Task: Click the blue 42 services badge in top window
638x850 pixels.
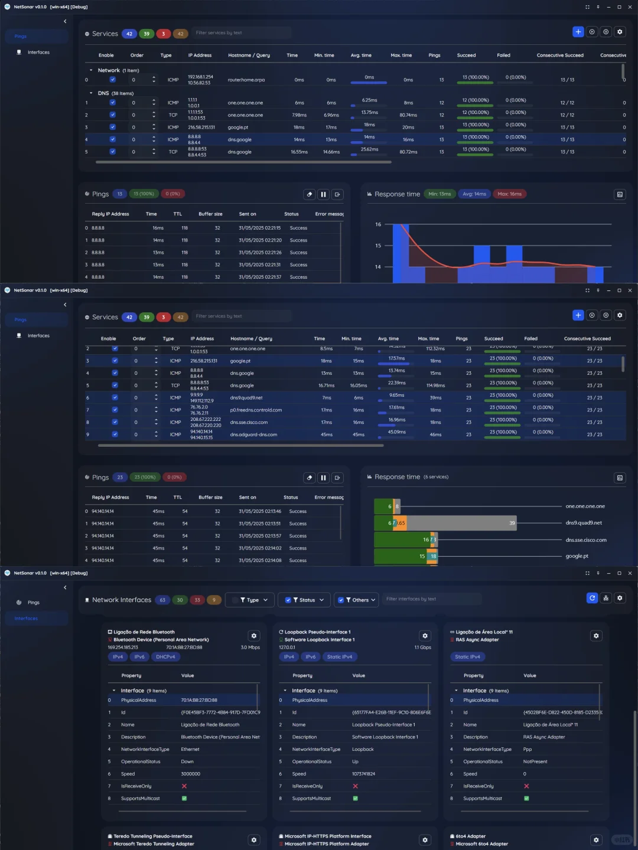Action: tap(129, 34)
